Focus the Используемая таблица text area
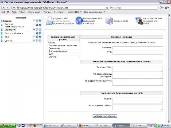171x128 pixels. point(138,107)
